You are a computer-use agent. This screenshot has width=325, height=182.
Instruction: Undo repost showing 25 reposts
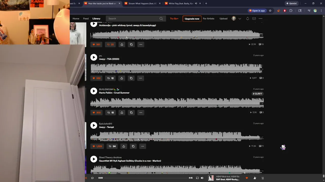pyautogui.click(x=110, y=44)
